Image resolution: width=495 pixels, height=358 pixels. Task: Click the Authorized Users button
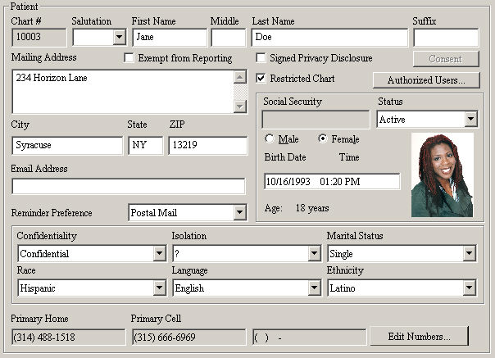[x=426, y=80]
